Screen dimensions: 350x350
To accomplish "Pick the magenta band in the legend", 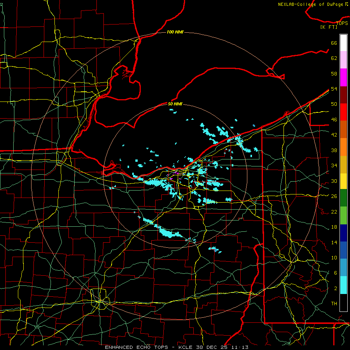I will pos(343,77).
